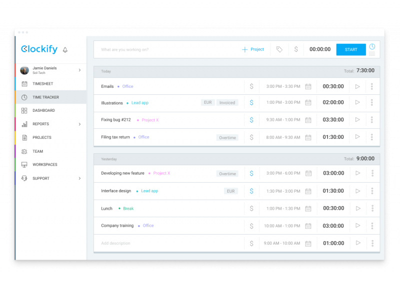Click the Project X label on Fixing bug #212
This screenshot has height=288, width=400.
[x=150, y=120]
